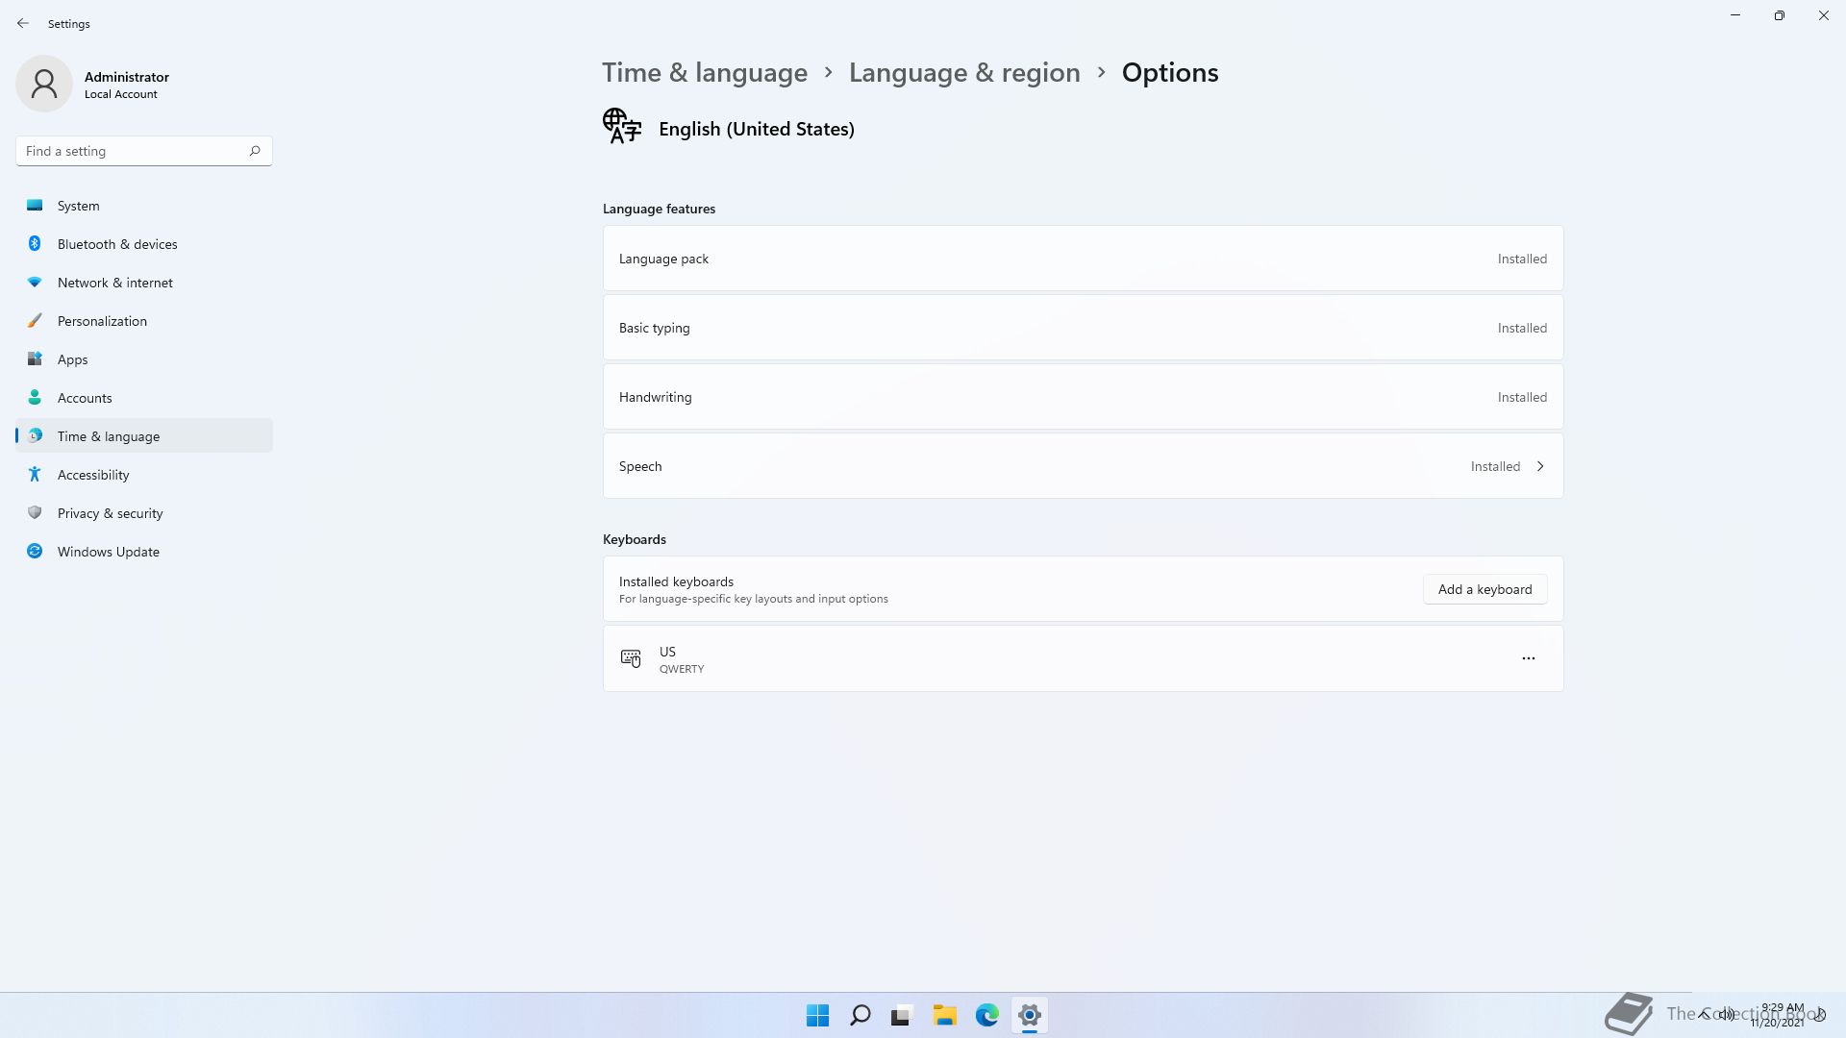Click the Language pack row

pyautogui.click(x=1083, y=259)
